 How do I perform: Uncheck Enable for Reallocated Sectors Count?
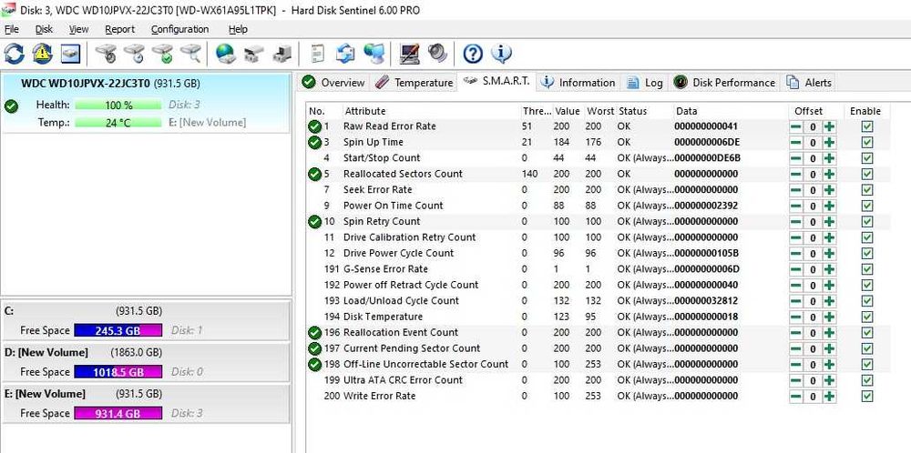pyautogui.click(x=867, y=174)
